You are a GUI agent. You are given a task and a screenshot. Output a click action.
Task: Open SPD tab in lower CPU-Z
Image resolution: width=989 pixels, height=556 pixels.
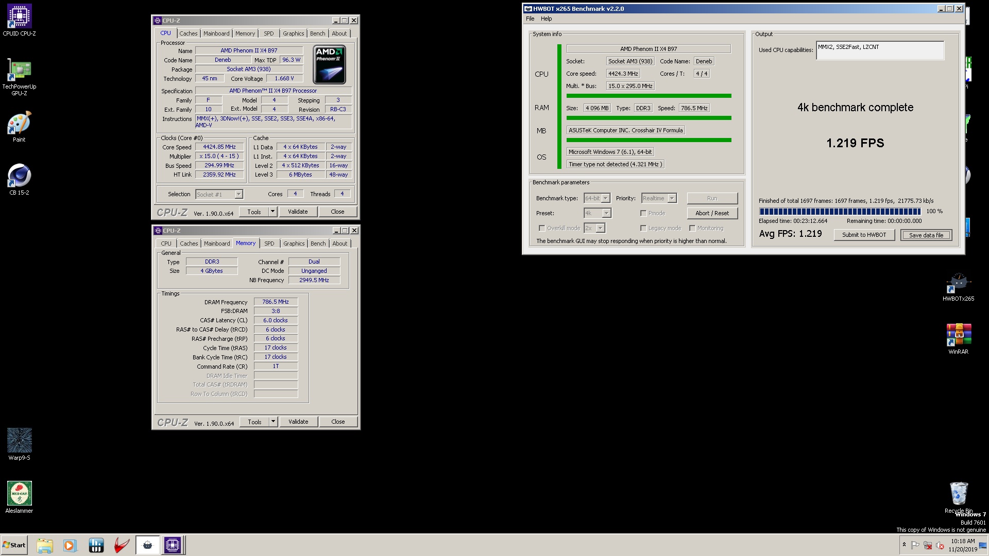point(269,244)
